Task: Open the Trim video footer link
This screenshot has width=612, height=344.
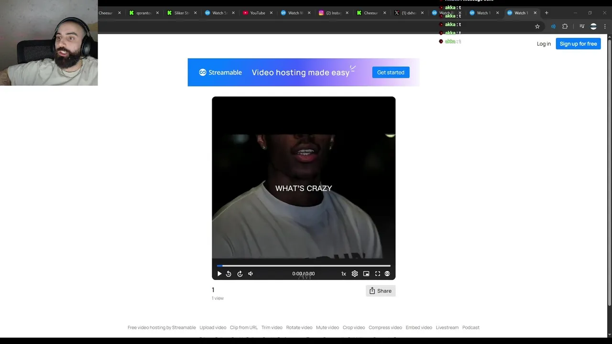Action: coord(272,327)
